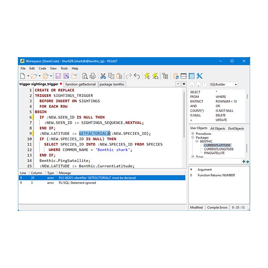Switch to the All Objects tab
This screenshot has height=268, width=268.
(x=218, y=128)
